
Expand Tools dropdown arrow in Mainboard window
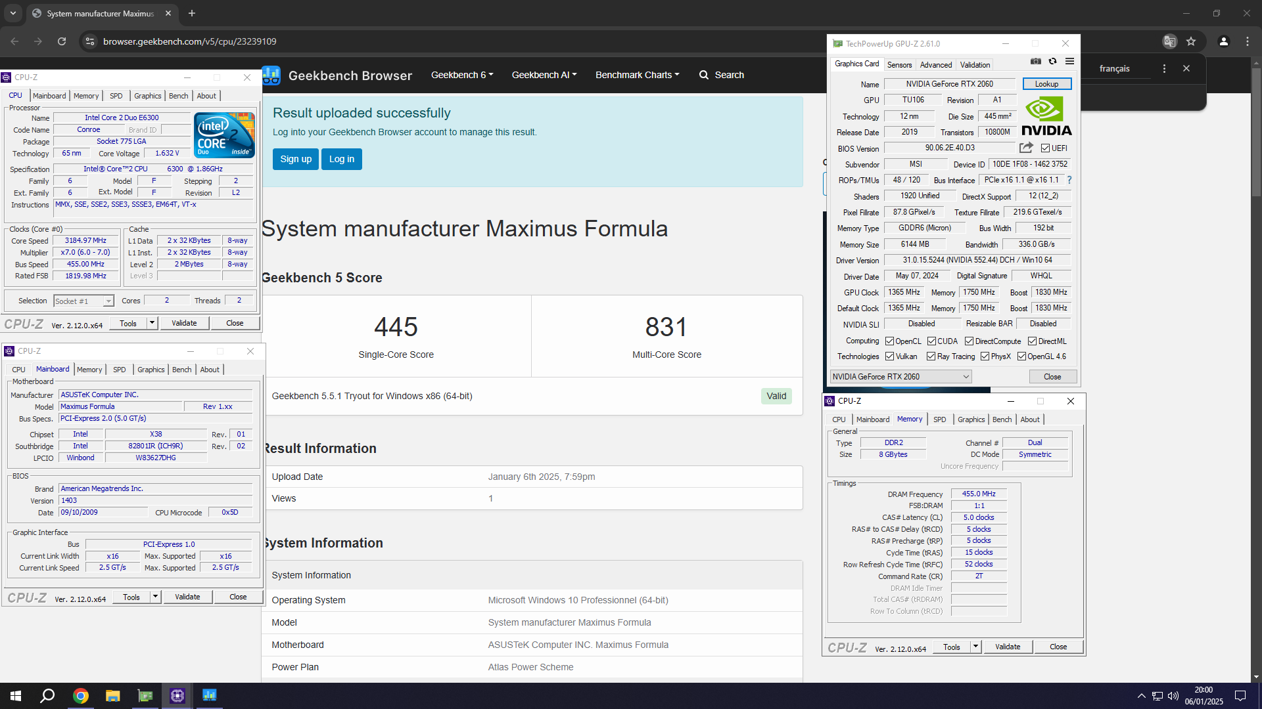155,597
